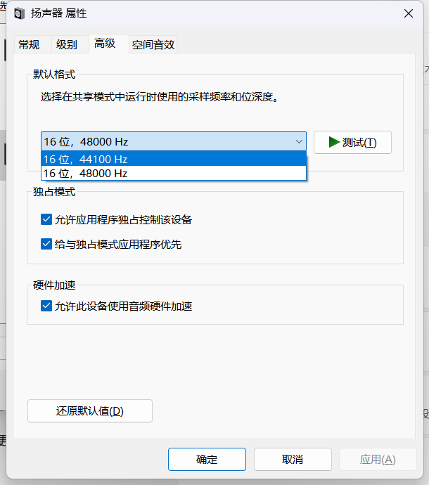Click the 扬声器 属性 window title text
Viewport: 429px width, 485px height.
pos(59,14)
